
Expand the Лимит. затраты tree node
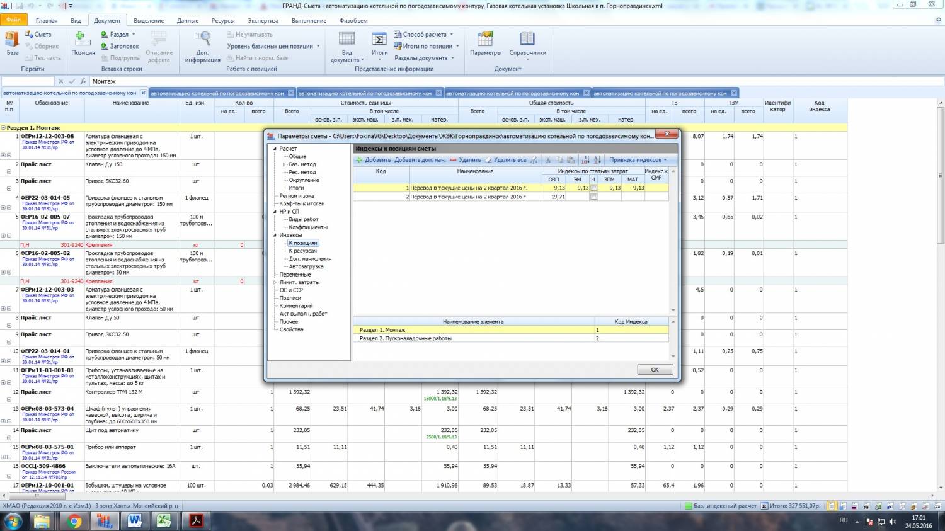point(275,282)
